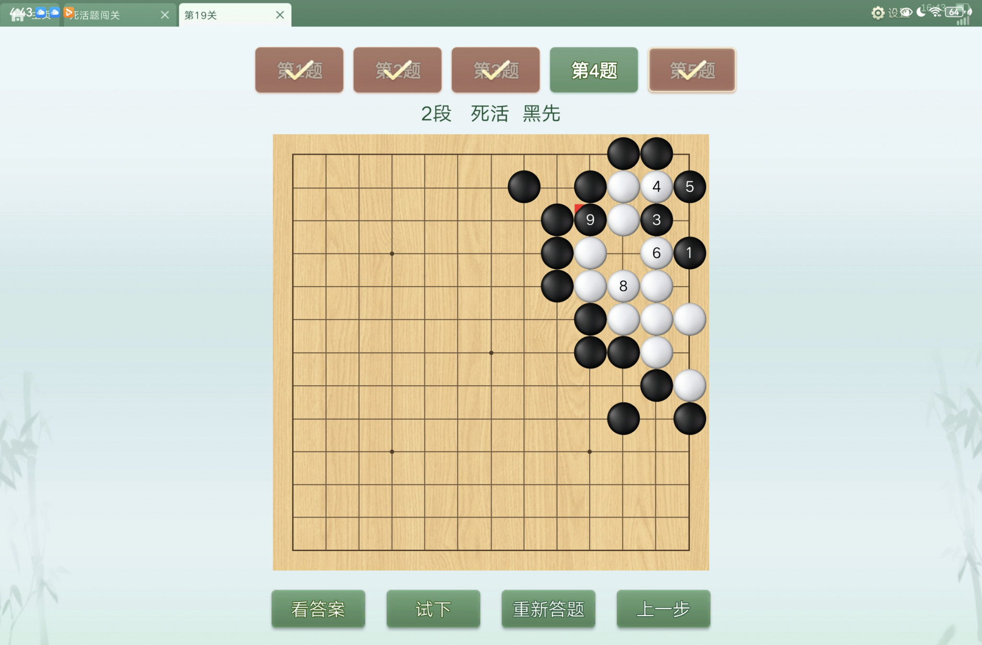This screenshot has height=645, width=982.
Task: Open completed problem 第5题
Action: coord(692,70)
